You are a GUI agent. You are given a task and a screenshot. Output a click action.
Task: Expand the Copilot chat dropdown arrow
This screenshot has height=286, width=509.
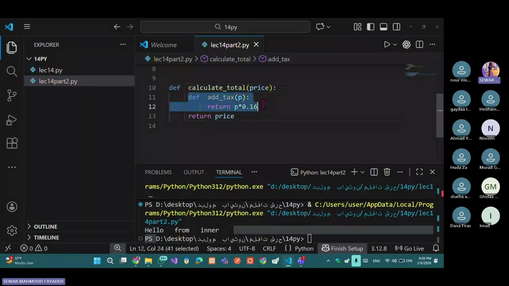328,27
